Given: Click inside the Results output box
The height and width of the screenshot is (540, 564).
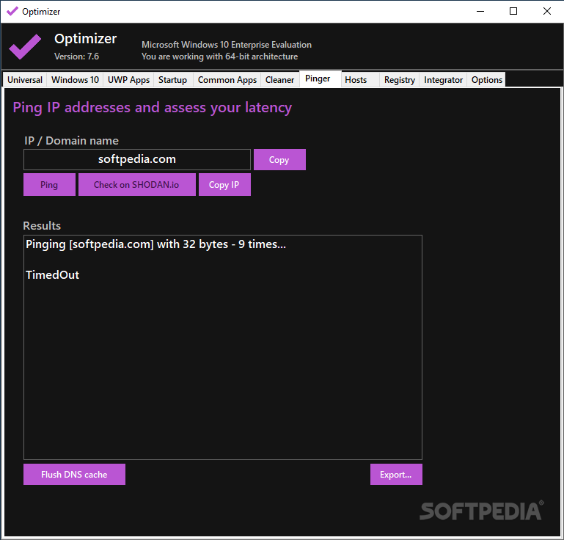Looking at the screenshot, I should pos(223,348).
